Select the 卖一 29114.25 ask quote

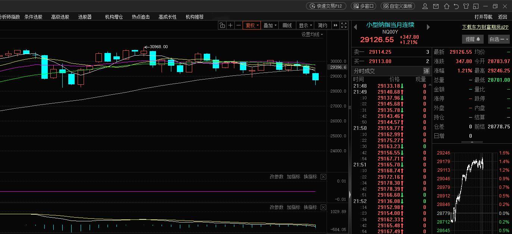[x=391, y=52]
